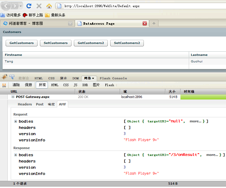Image resolution: width=226 pixels, height=188 pixels.
Task: Expand the Response bodies node
Action: pyautogui.click(x=15, y=155)
